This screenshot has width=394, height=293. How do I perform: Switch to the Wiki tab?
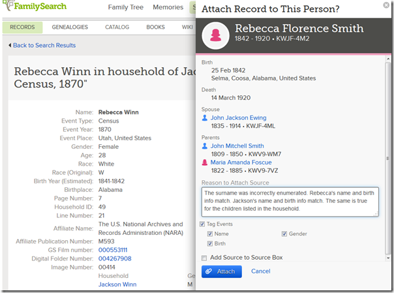pos(187,27)
